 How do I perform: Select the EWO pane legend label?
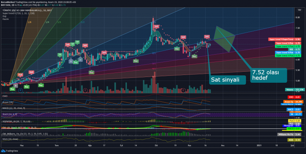(4, 96)
